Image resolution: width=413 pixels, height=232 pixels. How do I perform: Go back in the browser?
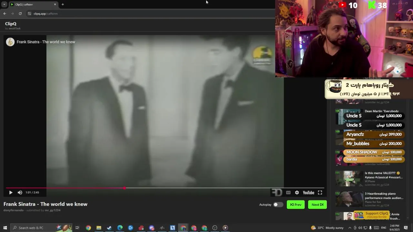pyautogui.click(x=5, y=14)
